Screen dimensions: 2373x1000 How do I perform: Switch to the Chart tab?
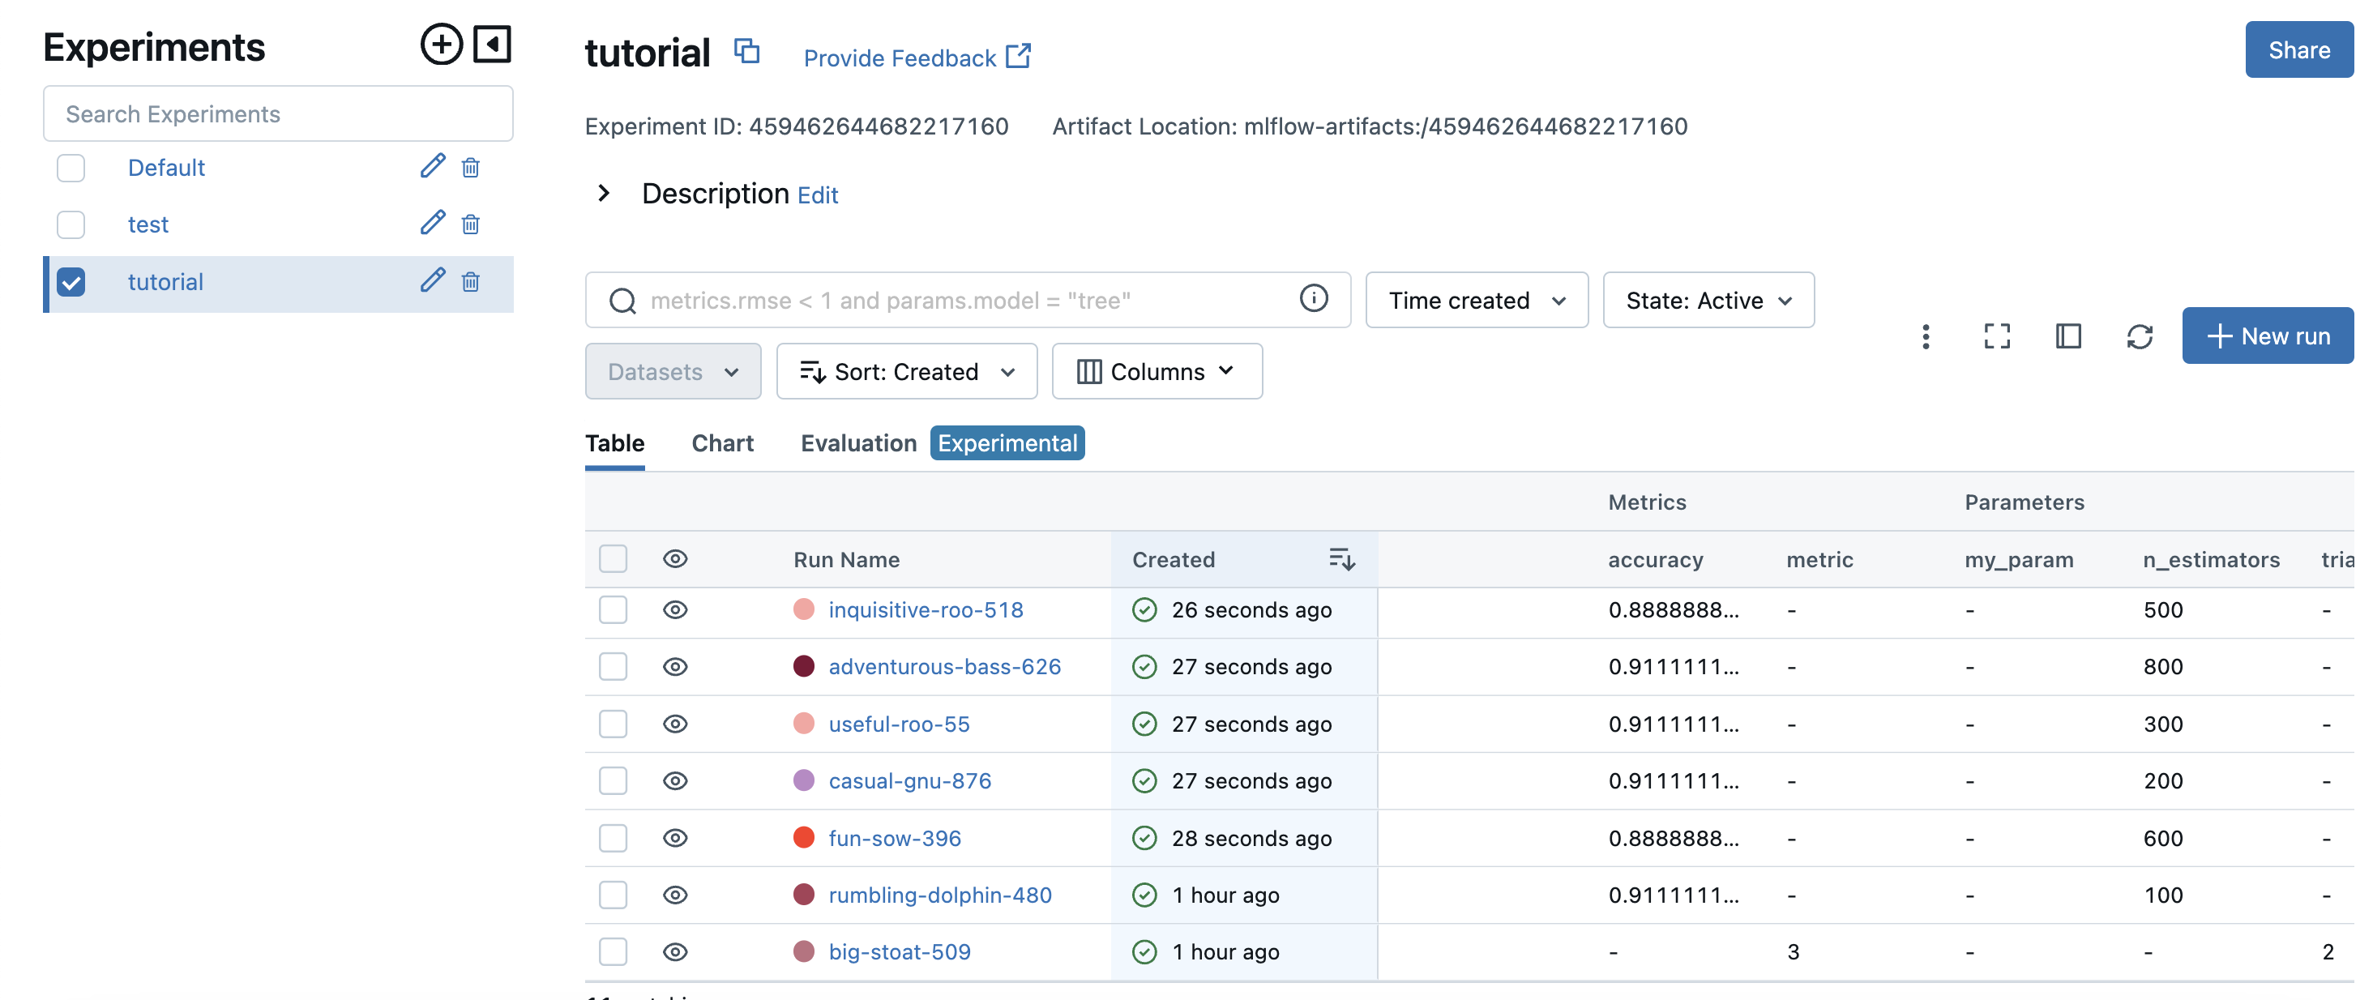[x=722, y=443]
